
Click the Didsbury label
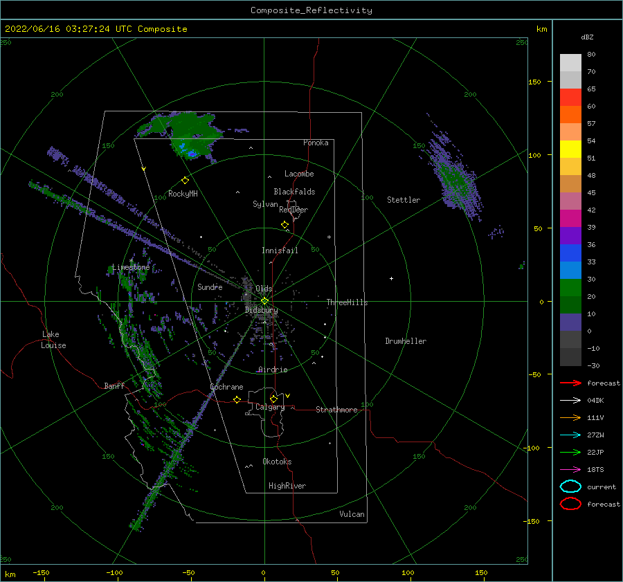tap(262, 310)
